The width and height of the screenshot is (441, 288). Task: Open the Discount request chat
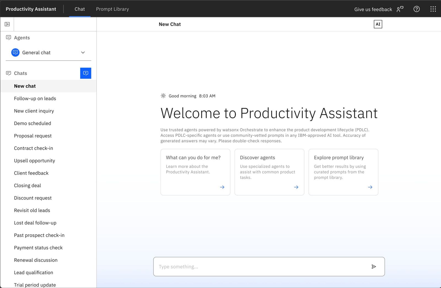(x=48, y=198)
